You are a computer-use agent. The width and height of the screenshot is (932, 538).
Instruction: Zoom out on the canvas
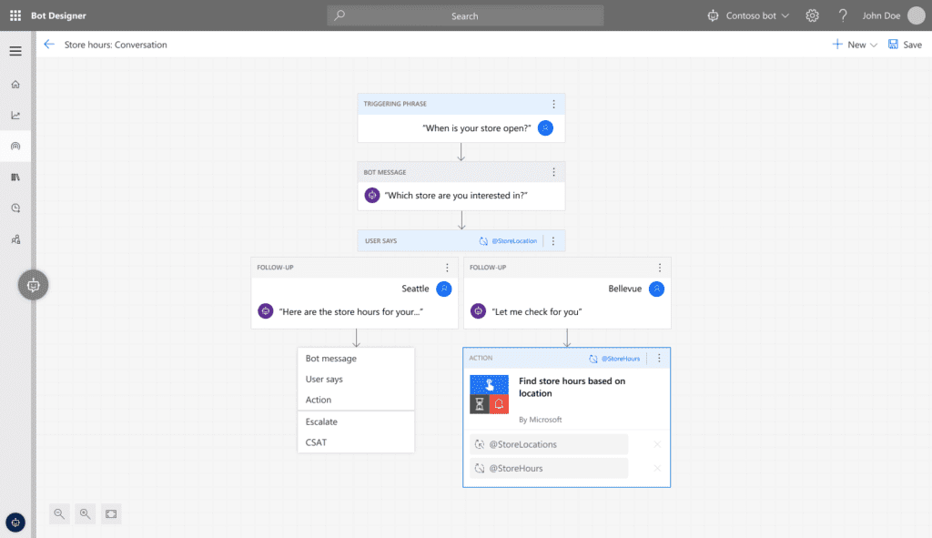pos(59,514)
